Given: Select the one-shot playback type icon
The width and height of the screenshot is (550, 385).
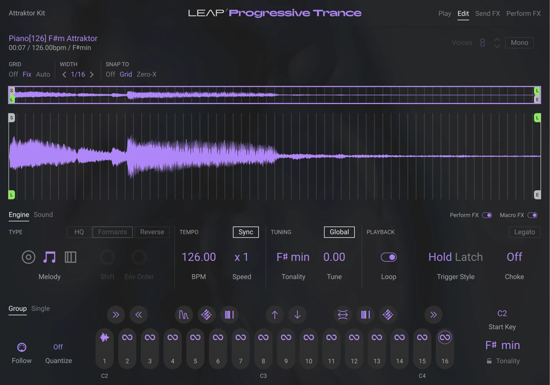Looking at the screenshot, I should point(28,257).
